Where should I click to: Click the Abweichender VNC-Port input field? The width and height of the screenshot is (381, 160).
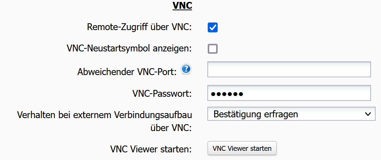[289, 70]
